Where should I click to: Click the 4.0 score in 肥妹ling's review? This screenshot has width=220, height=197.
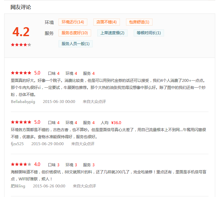(37, 164)
